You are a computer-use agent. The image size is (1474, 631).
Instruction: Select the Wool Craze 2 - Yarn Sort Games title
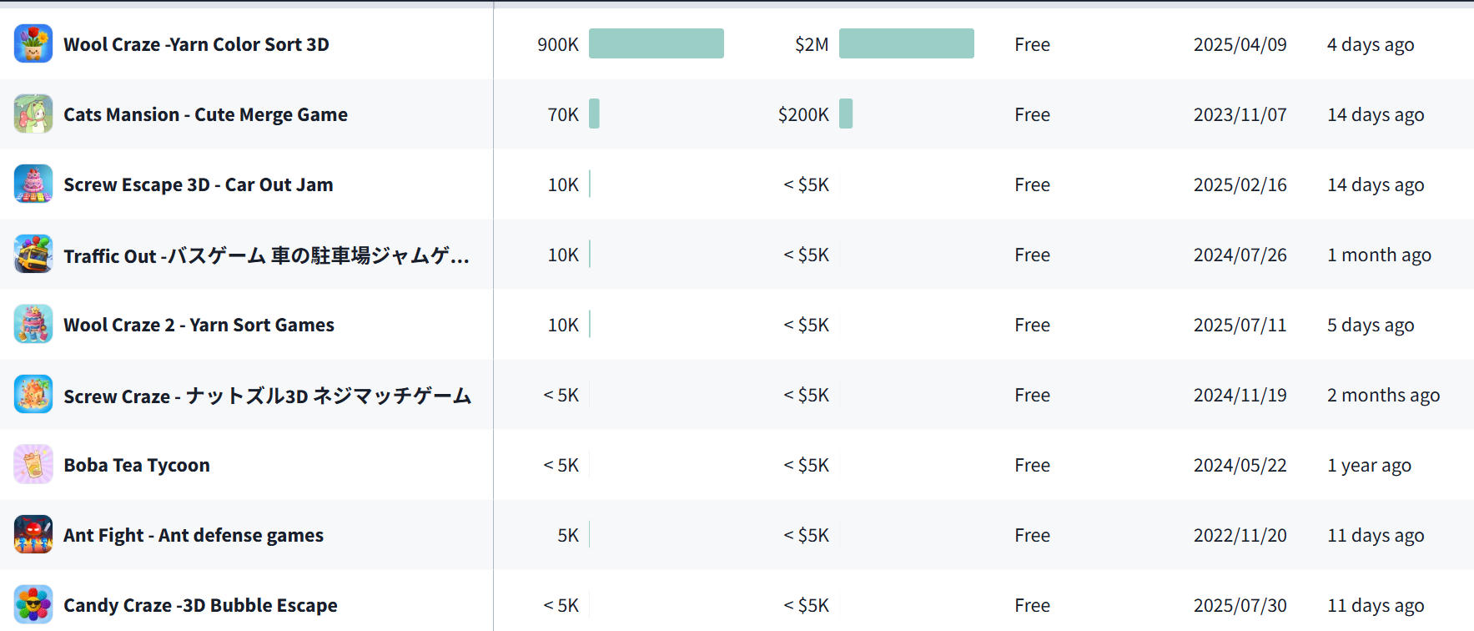(x=199, y=325)
